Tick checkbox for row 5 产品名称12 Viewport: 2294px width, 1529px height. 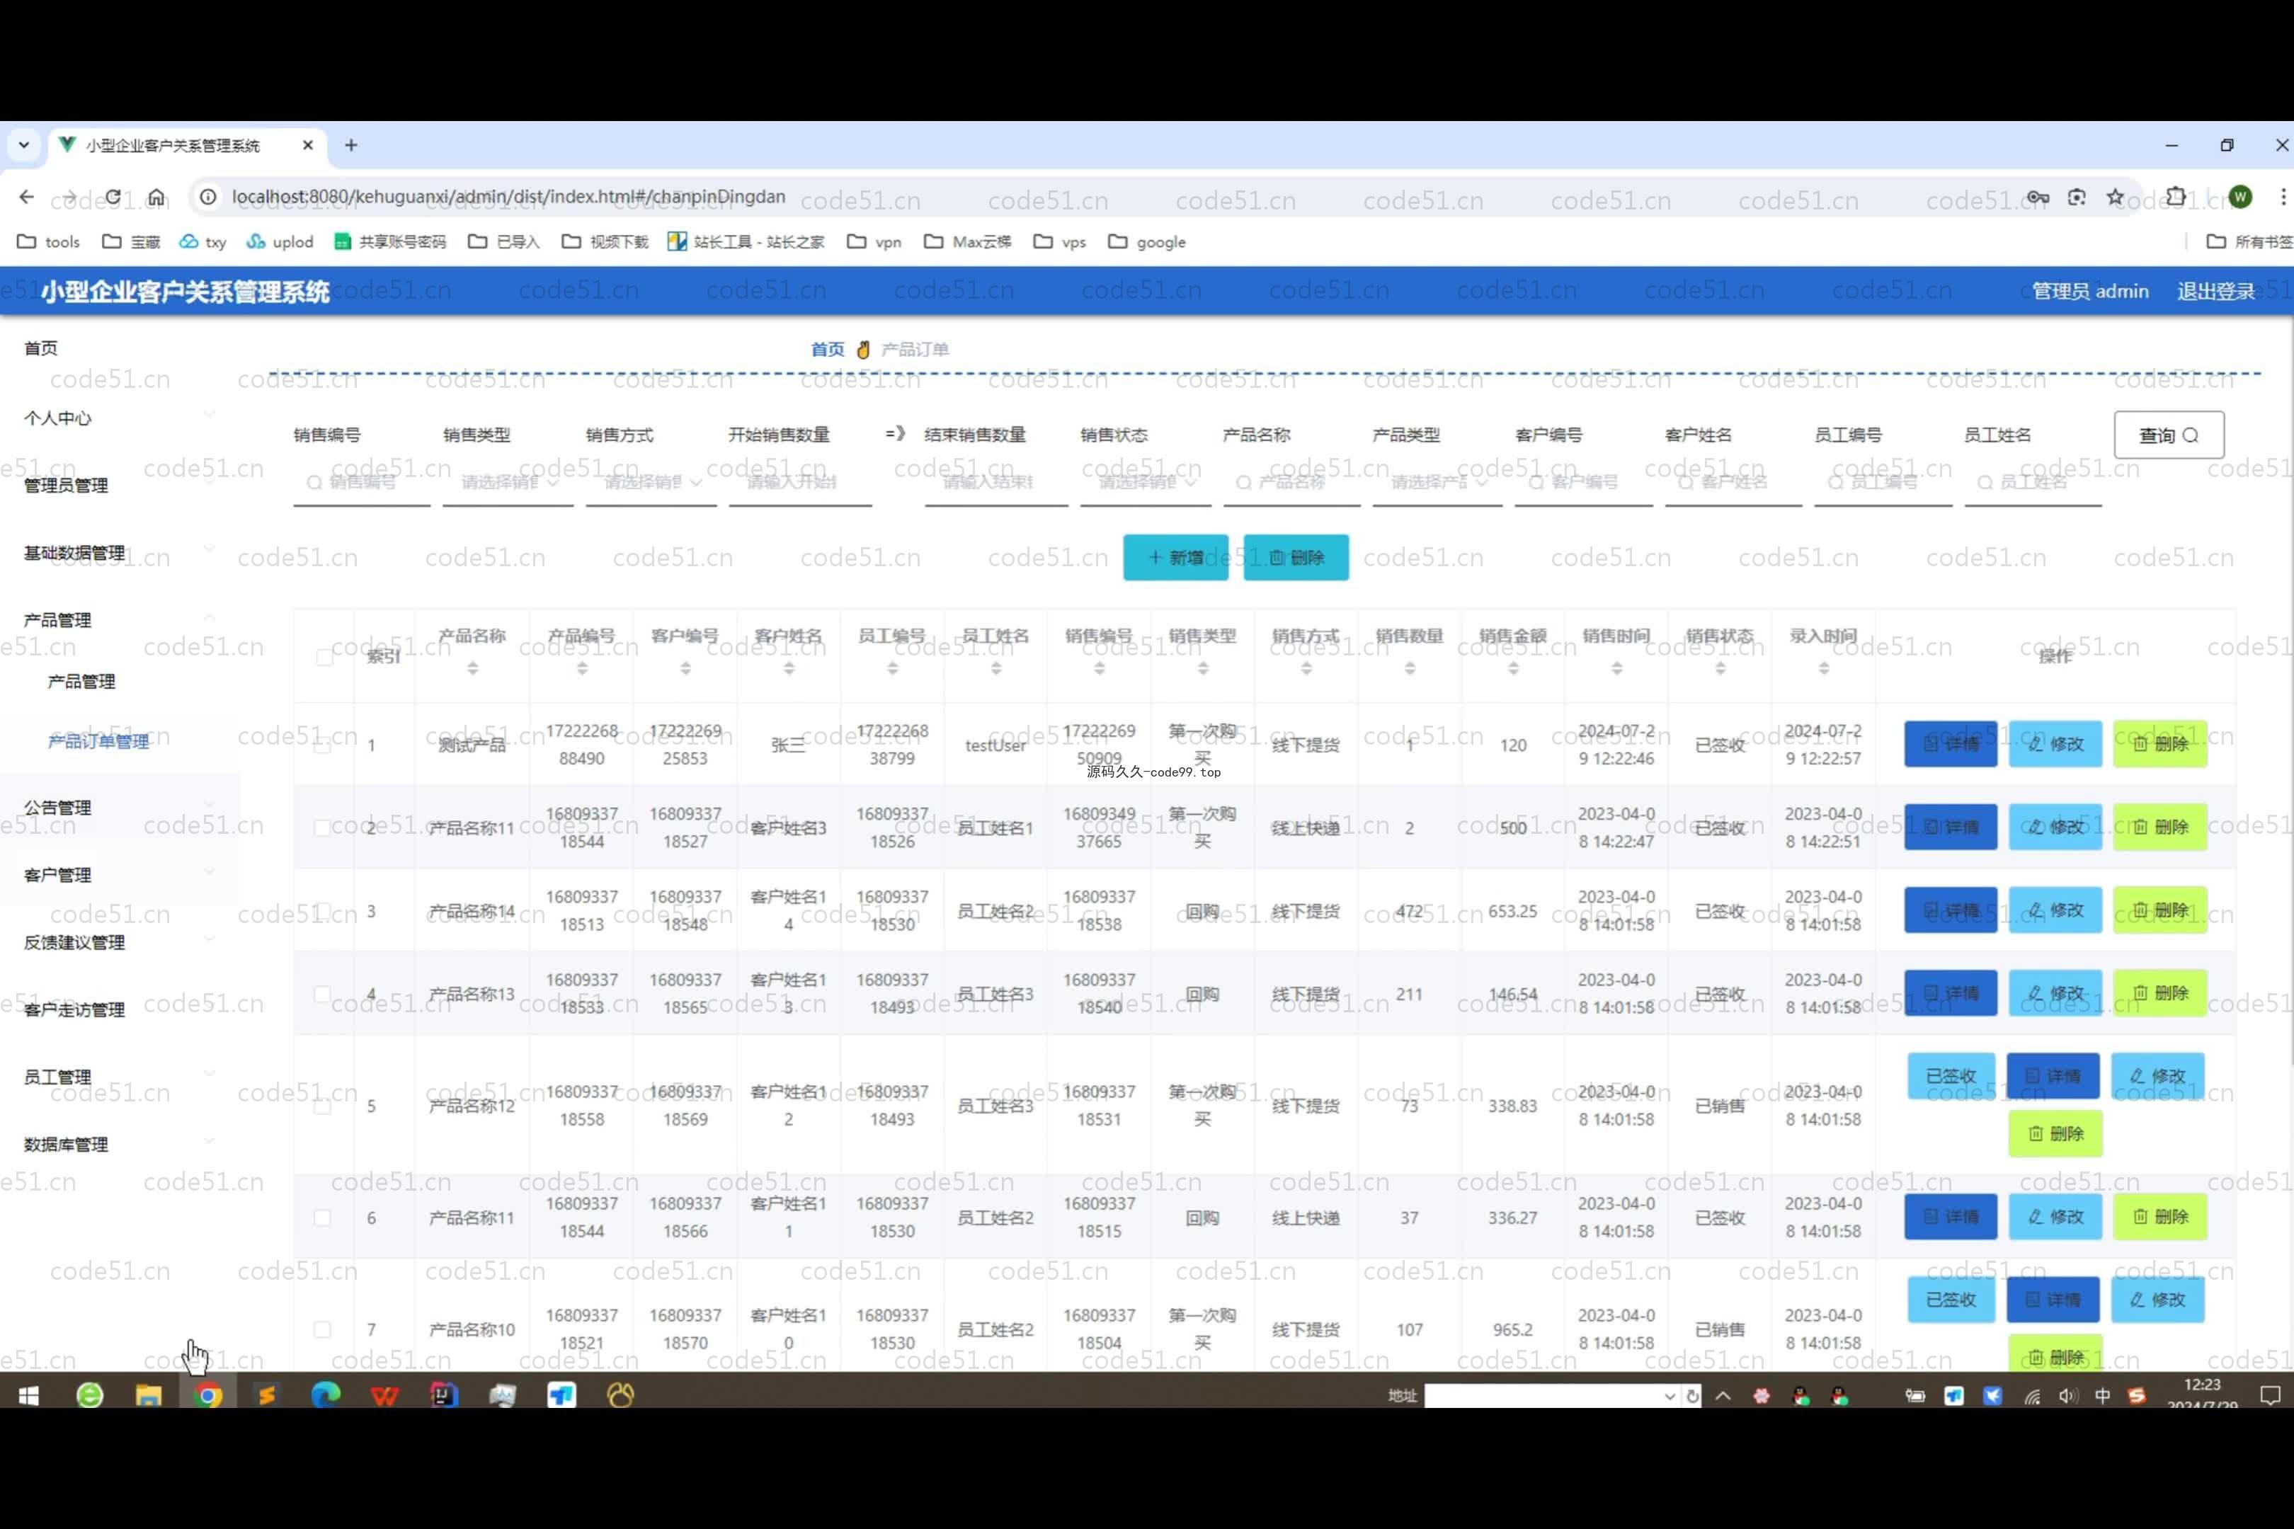pos(323,1106)
